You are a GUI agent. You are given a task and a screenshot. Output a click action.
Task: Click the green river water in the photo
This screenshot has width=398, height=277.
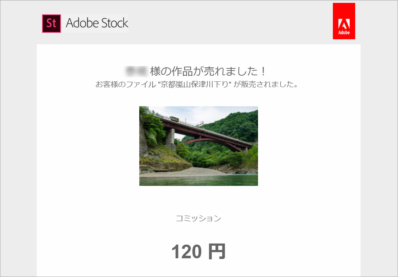point(199,180)
